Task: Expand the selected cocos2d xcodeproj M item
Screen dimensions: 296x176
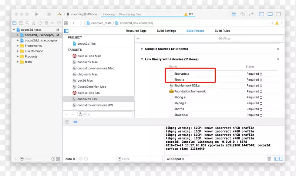Action: (x=17, y=35)
